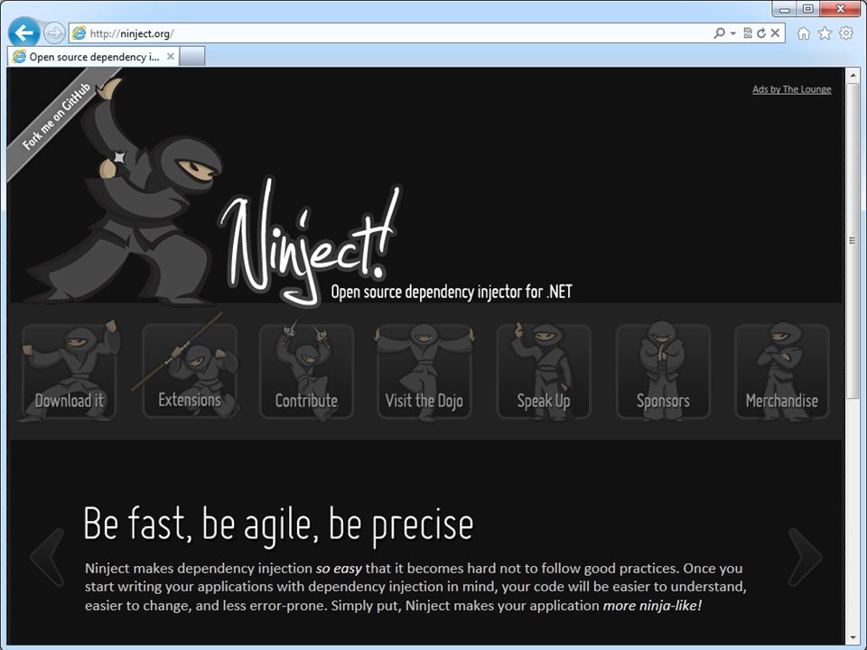867x650 pixels.
Task: Open the Speak Up ninja tile
Action: tap(544, 371)
